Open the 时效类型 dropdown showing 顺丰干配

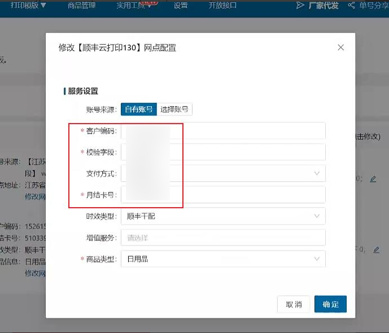(223, 216)
